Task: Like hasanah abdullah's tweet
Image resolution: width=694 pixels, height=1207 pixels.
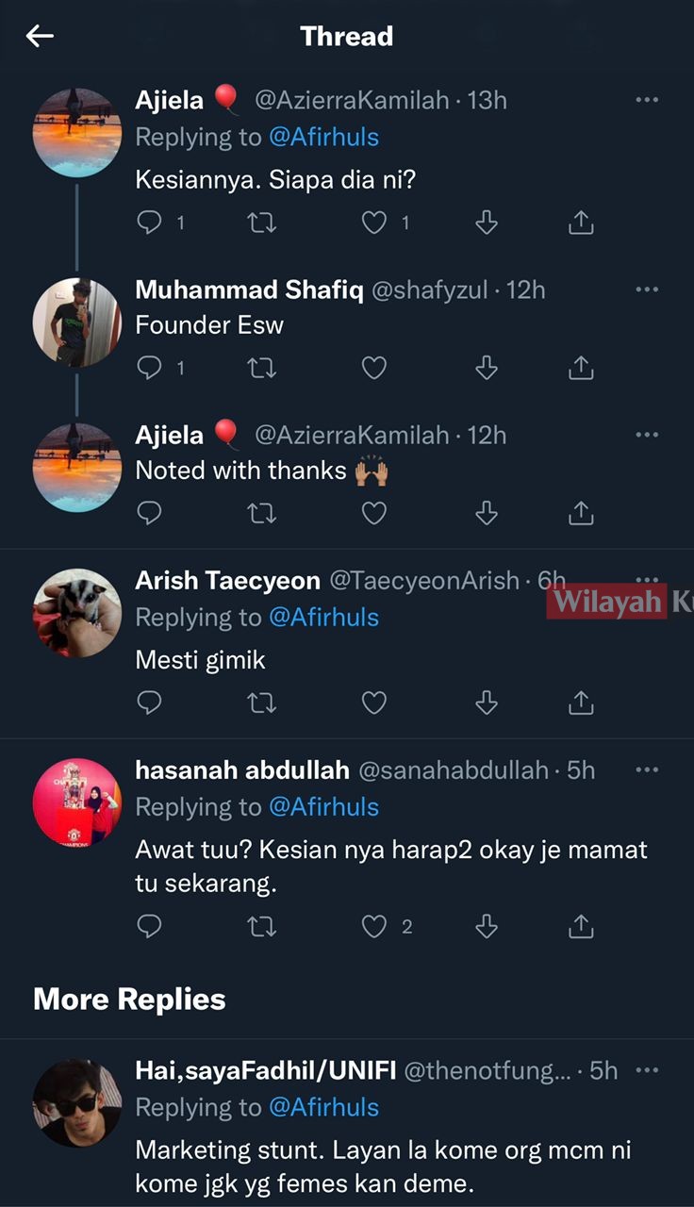Action: click(375, 927)
